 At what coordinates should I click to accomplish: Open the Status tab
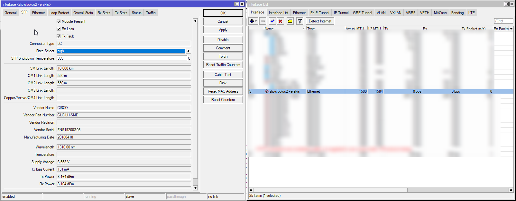(137, 13)
